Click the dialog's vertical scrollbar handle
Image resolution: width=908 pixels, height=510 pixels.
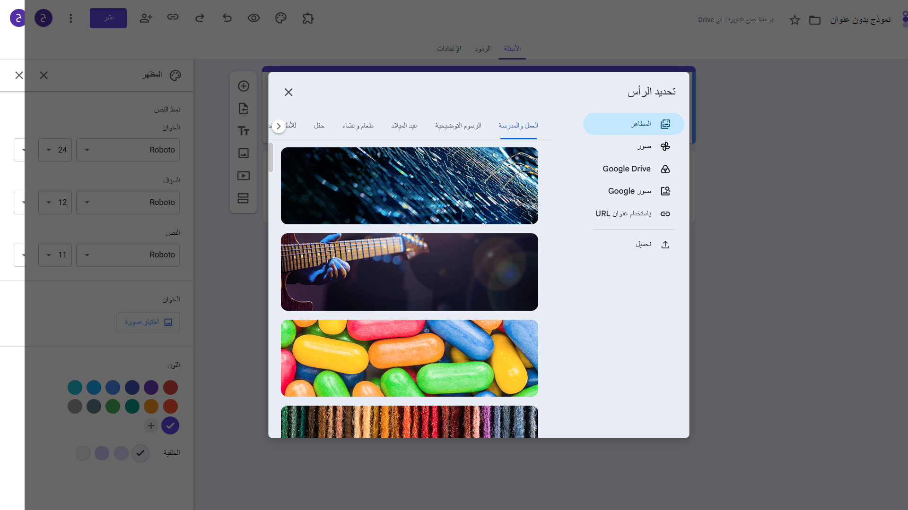(271, 157)
